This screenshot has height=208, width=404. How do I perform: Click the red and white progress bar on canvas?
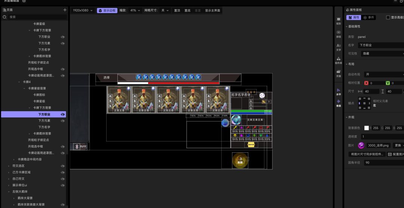(x=168, y=83)
